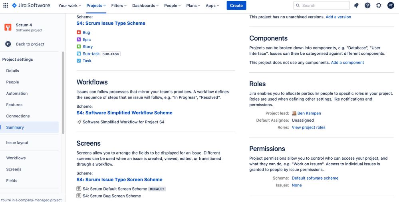The height and width of the screenshot is (202, 399).
Task: Select Summary in sidebar
Action: [x=29, y=127]
